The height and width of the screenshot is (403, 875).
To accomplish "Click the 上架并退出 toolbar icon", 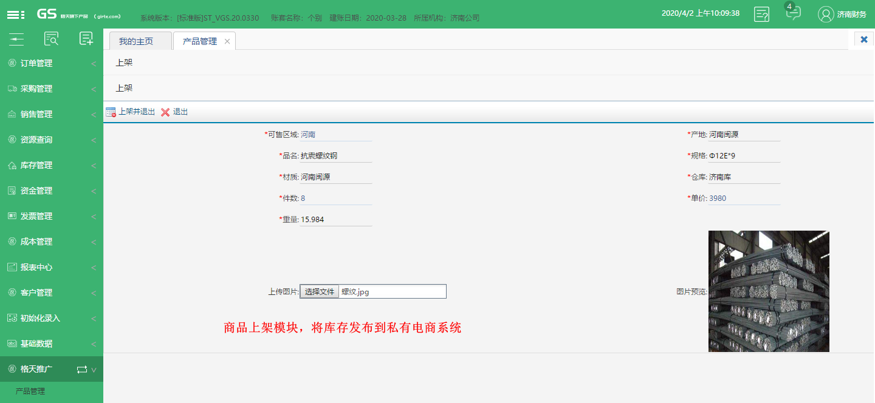I will (111, 112).
